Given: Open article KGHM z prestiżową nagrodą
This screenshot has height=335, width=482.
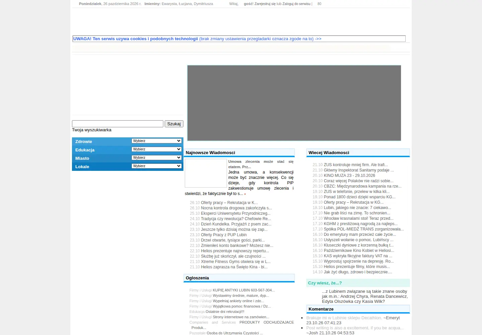Looking at the screenshot, I should click(x=361, y=224).
